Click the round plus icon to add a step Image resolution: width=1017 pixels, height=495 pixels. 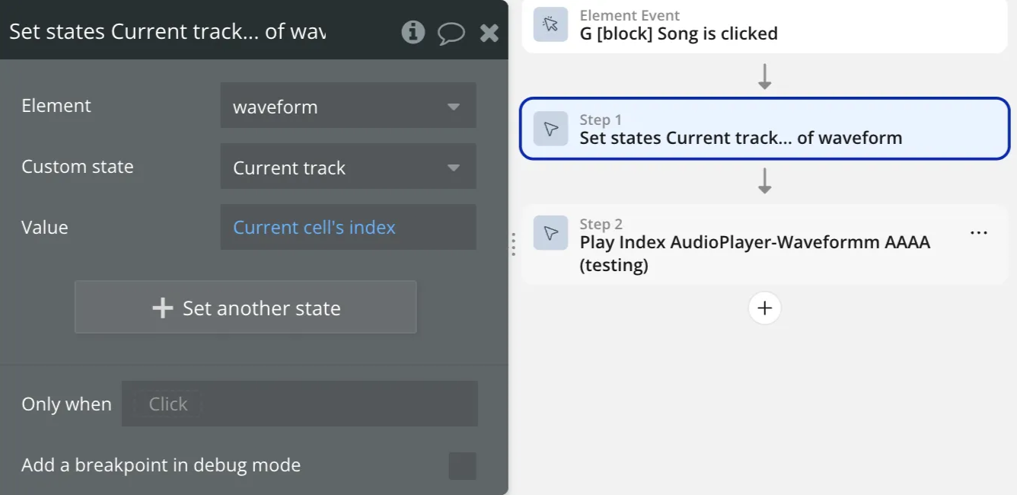[x=764, y=308]
